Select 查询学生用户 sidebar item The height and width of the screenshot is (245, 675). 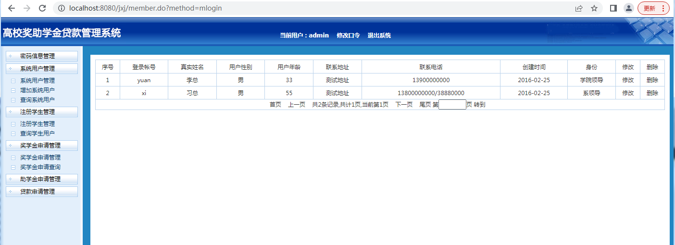(37, 134)
